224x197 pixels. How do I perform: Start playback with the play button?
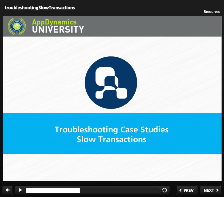pyautogui.click(x=20, y=190)
